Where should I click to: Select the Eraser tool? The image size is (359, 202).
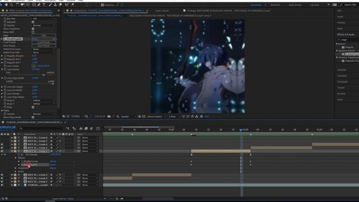pos(60,4)
